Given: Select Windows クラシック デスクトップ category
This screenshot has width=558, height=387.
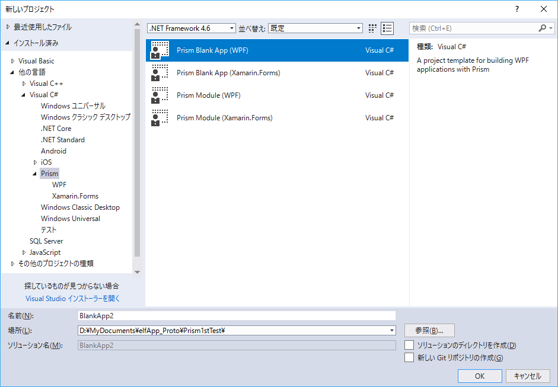Looking at the screenshot, I should (86, 117).
